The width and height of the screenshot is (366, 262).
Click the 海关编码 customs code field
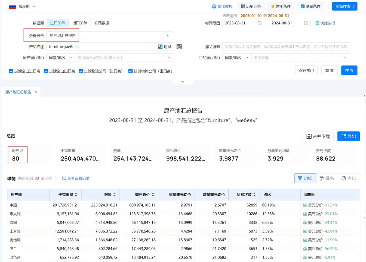coord(286,47)
